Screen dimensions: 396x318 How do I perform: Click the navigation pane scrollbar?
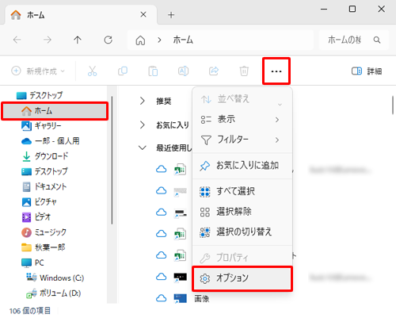[x=112, y=160]
